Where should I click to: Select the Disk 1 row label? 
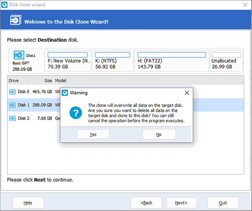(x=24, y=105)
